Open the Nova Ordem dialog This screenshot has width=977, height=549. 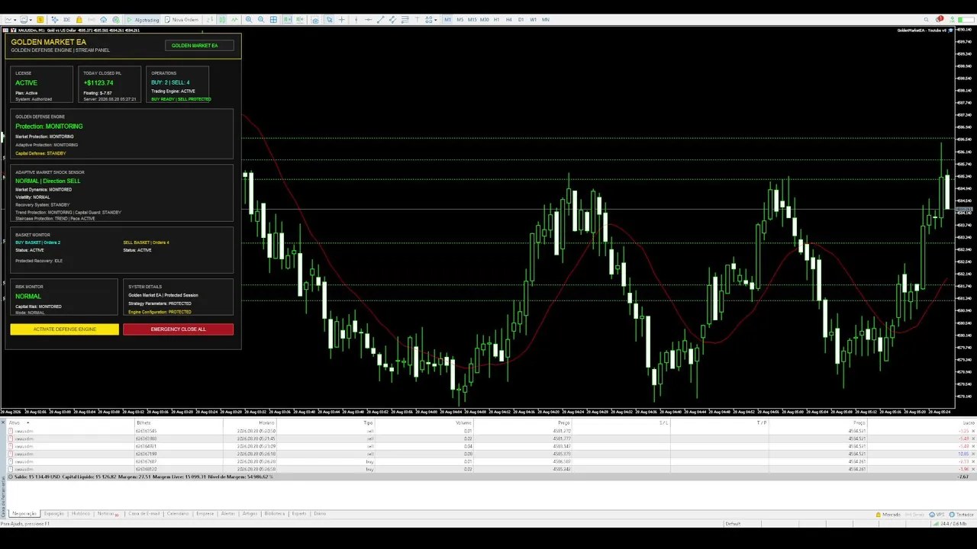tap(182, 20)
